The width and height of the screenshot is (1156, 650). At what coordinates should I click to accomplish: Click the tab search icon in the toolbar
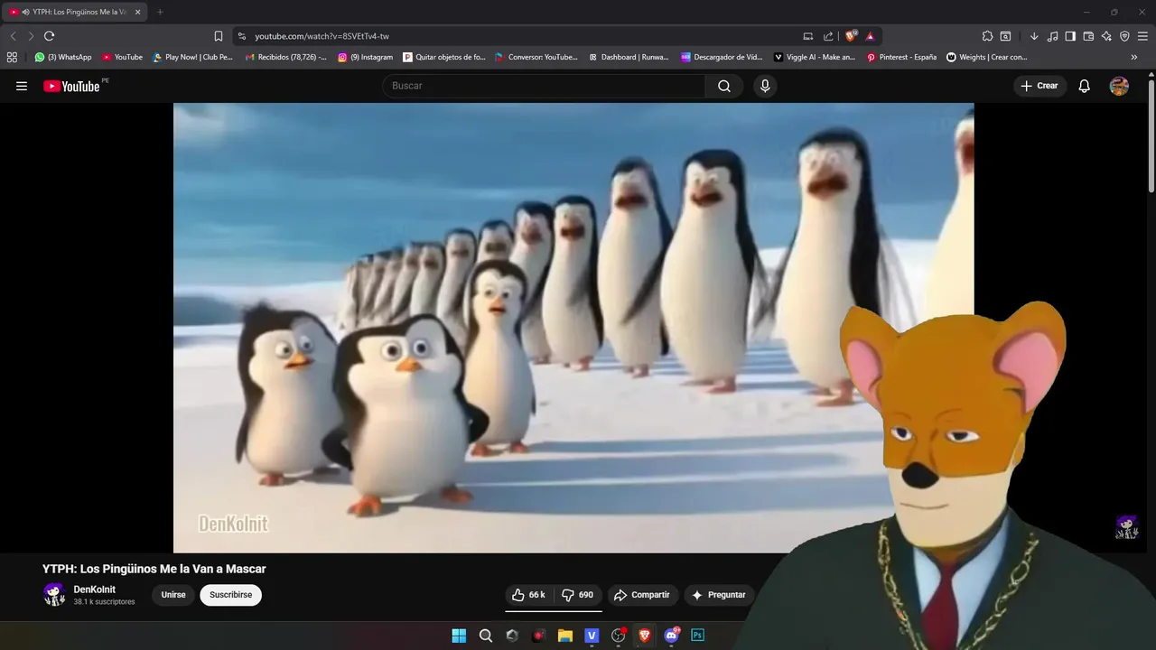tap(1005, 36)
